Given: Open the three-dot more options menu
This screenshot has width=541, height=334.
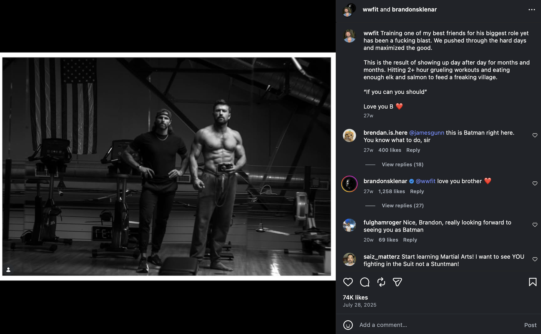Looking at the screenshot, I should click(x=531, y=10).
